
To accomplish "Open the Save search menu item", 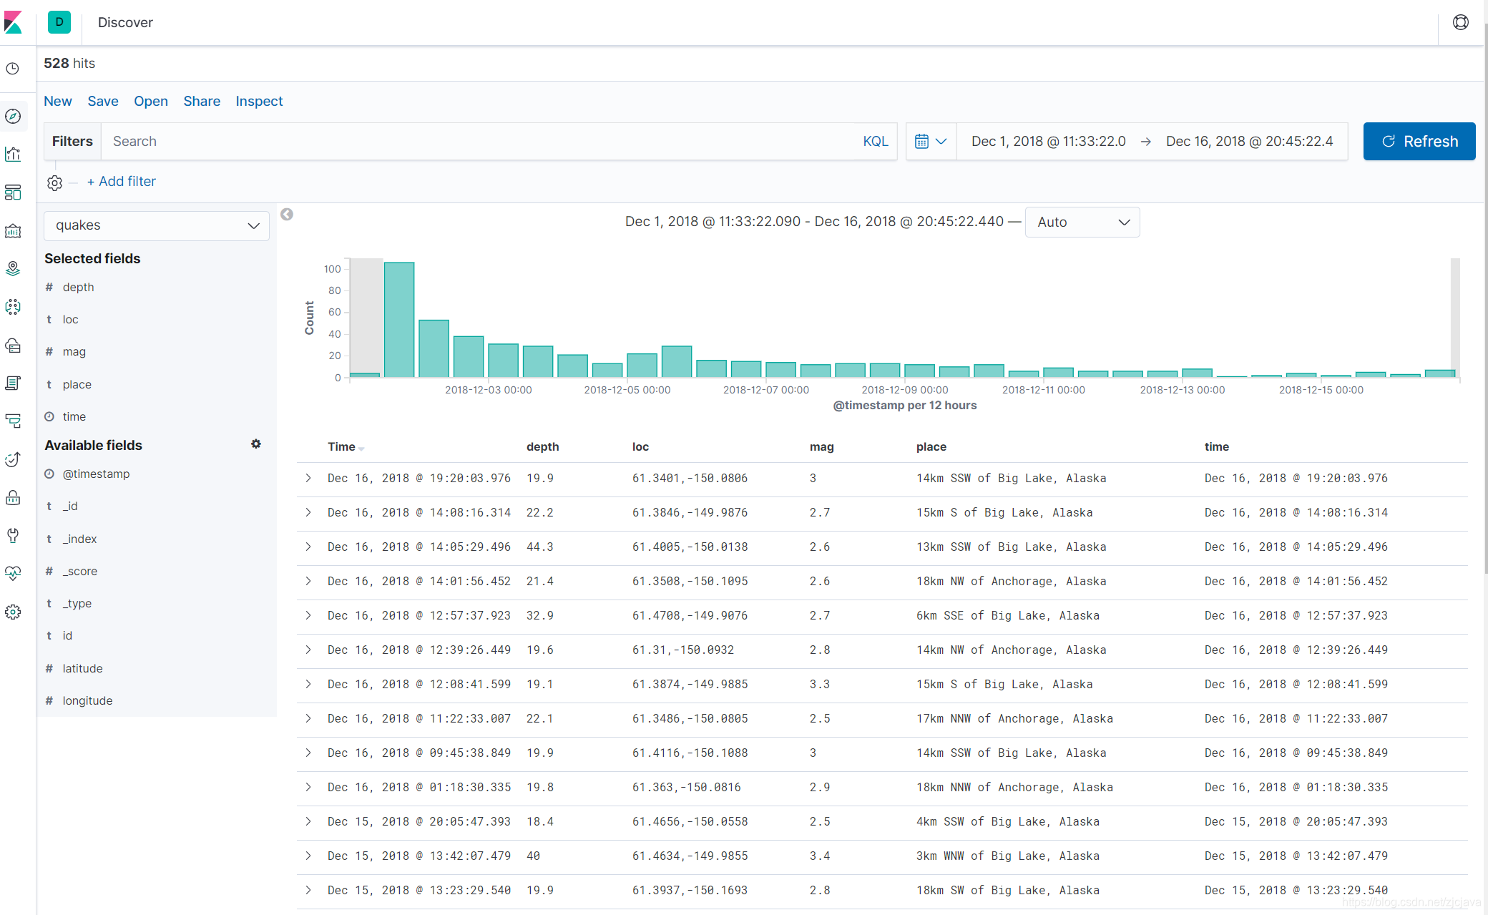I will (103, 102).
